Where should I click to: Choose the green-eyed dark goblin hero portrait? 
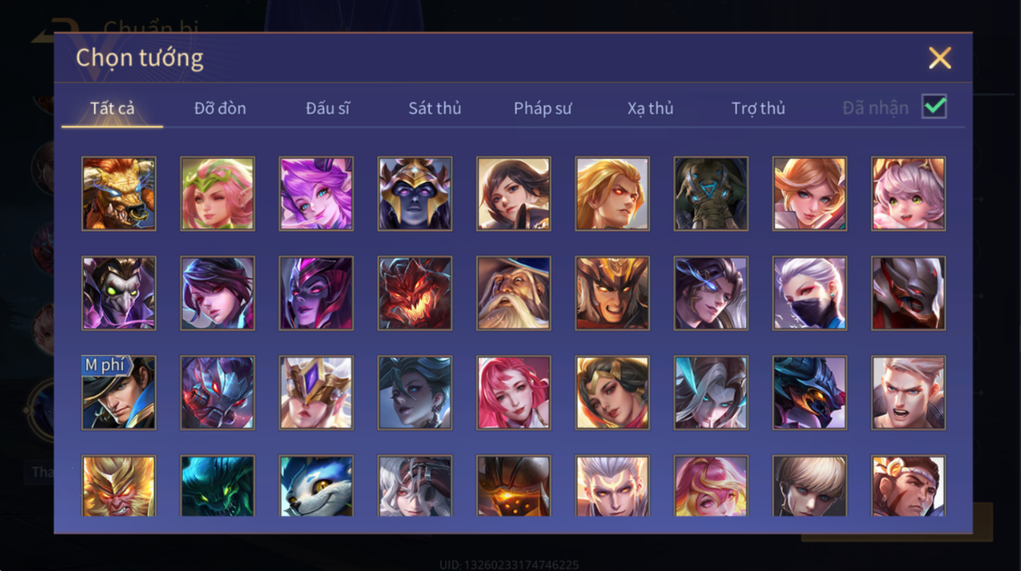[x=119, y=293]
